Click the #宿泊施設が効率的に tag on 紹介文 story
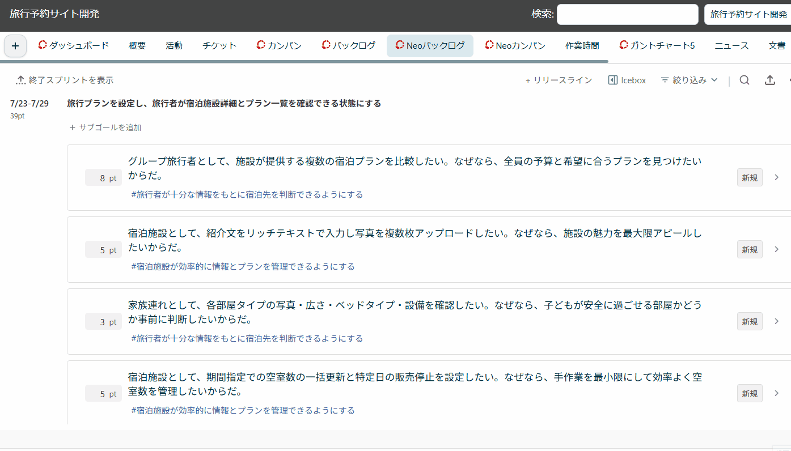 coord(243,266)
